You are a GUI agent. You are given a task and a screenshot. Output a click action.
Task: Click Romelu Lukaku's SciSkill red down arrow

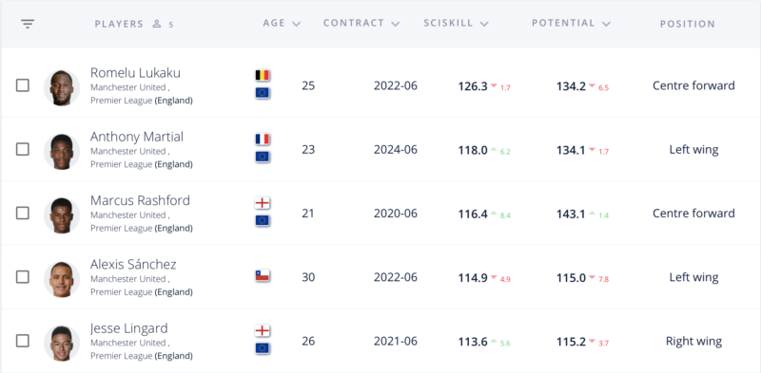click(x=494, y=86)
